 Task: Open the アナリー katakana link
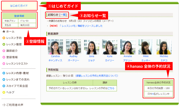click(128, 60)
